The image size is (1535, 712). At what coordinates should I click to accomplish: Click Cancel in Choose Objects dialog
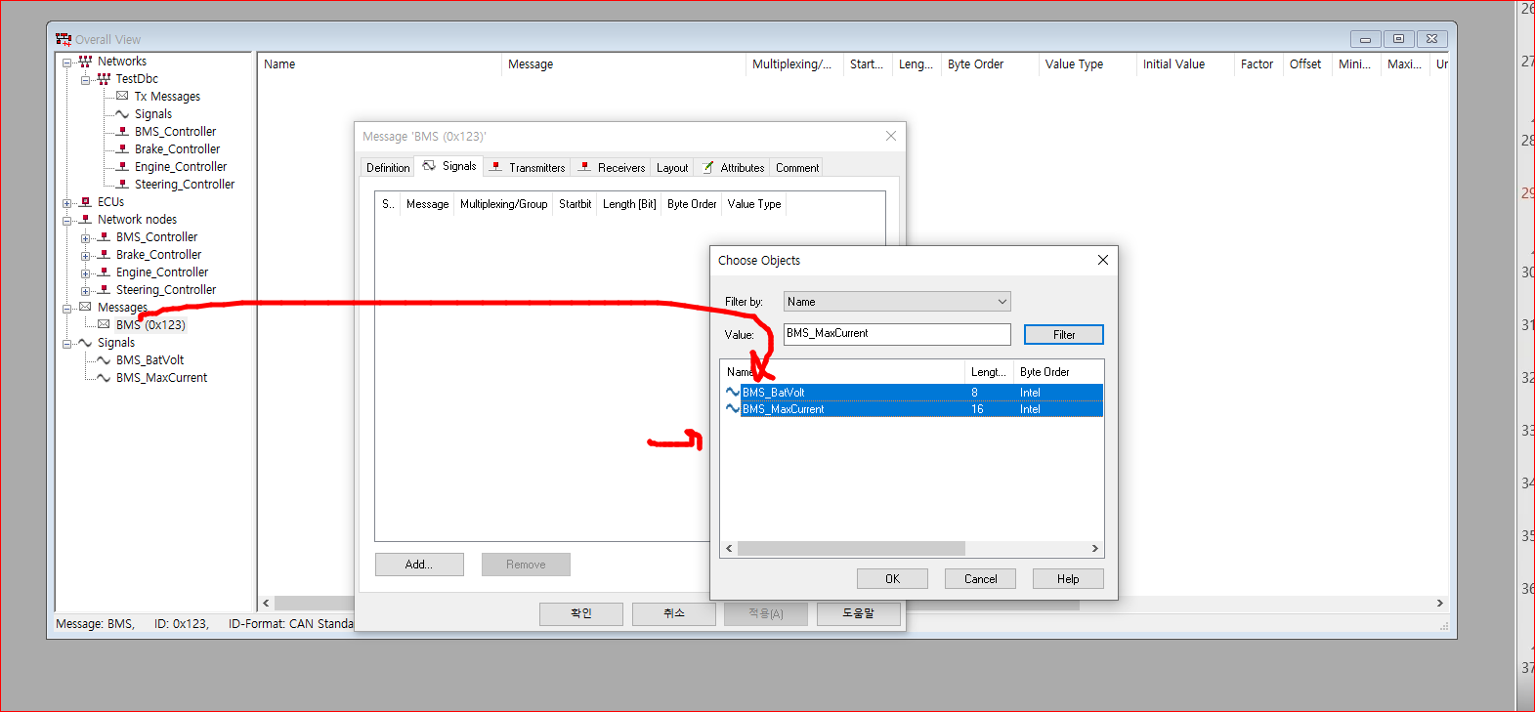click(980, 579)
